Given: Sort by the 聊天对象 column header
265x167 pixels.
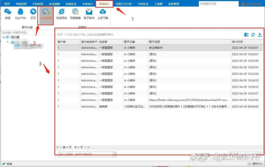Looking at the screenshot, I should [x=136, y=42].
